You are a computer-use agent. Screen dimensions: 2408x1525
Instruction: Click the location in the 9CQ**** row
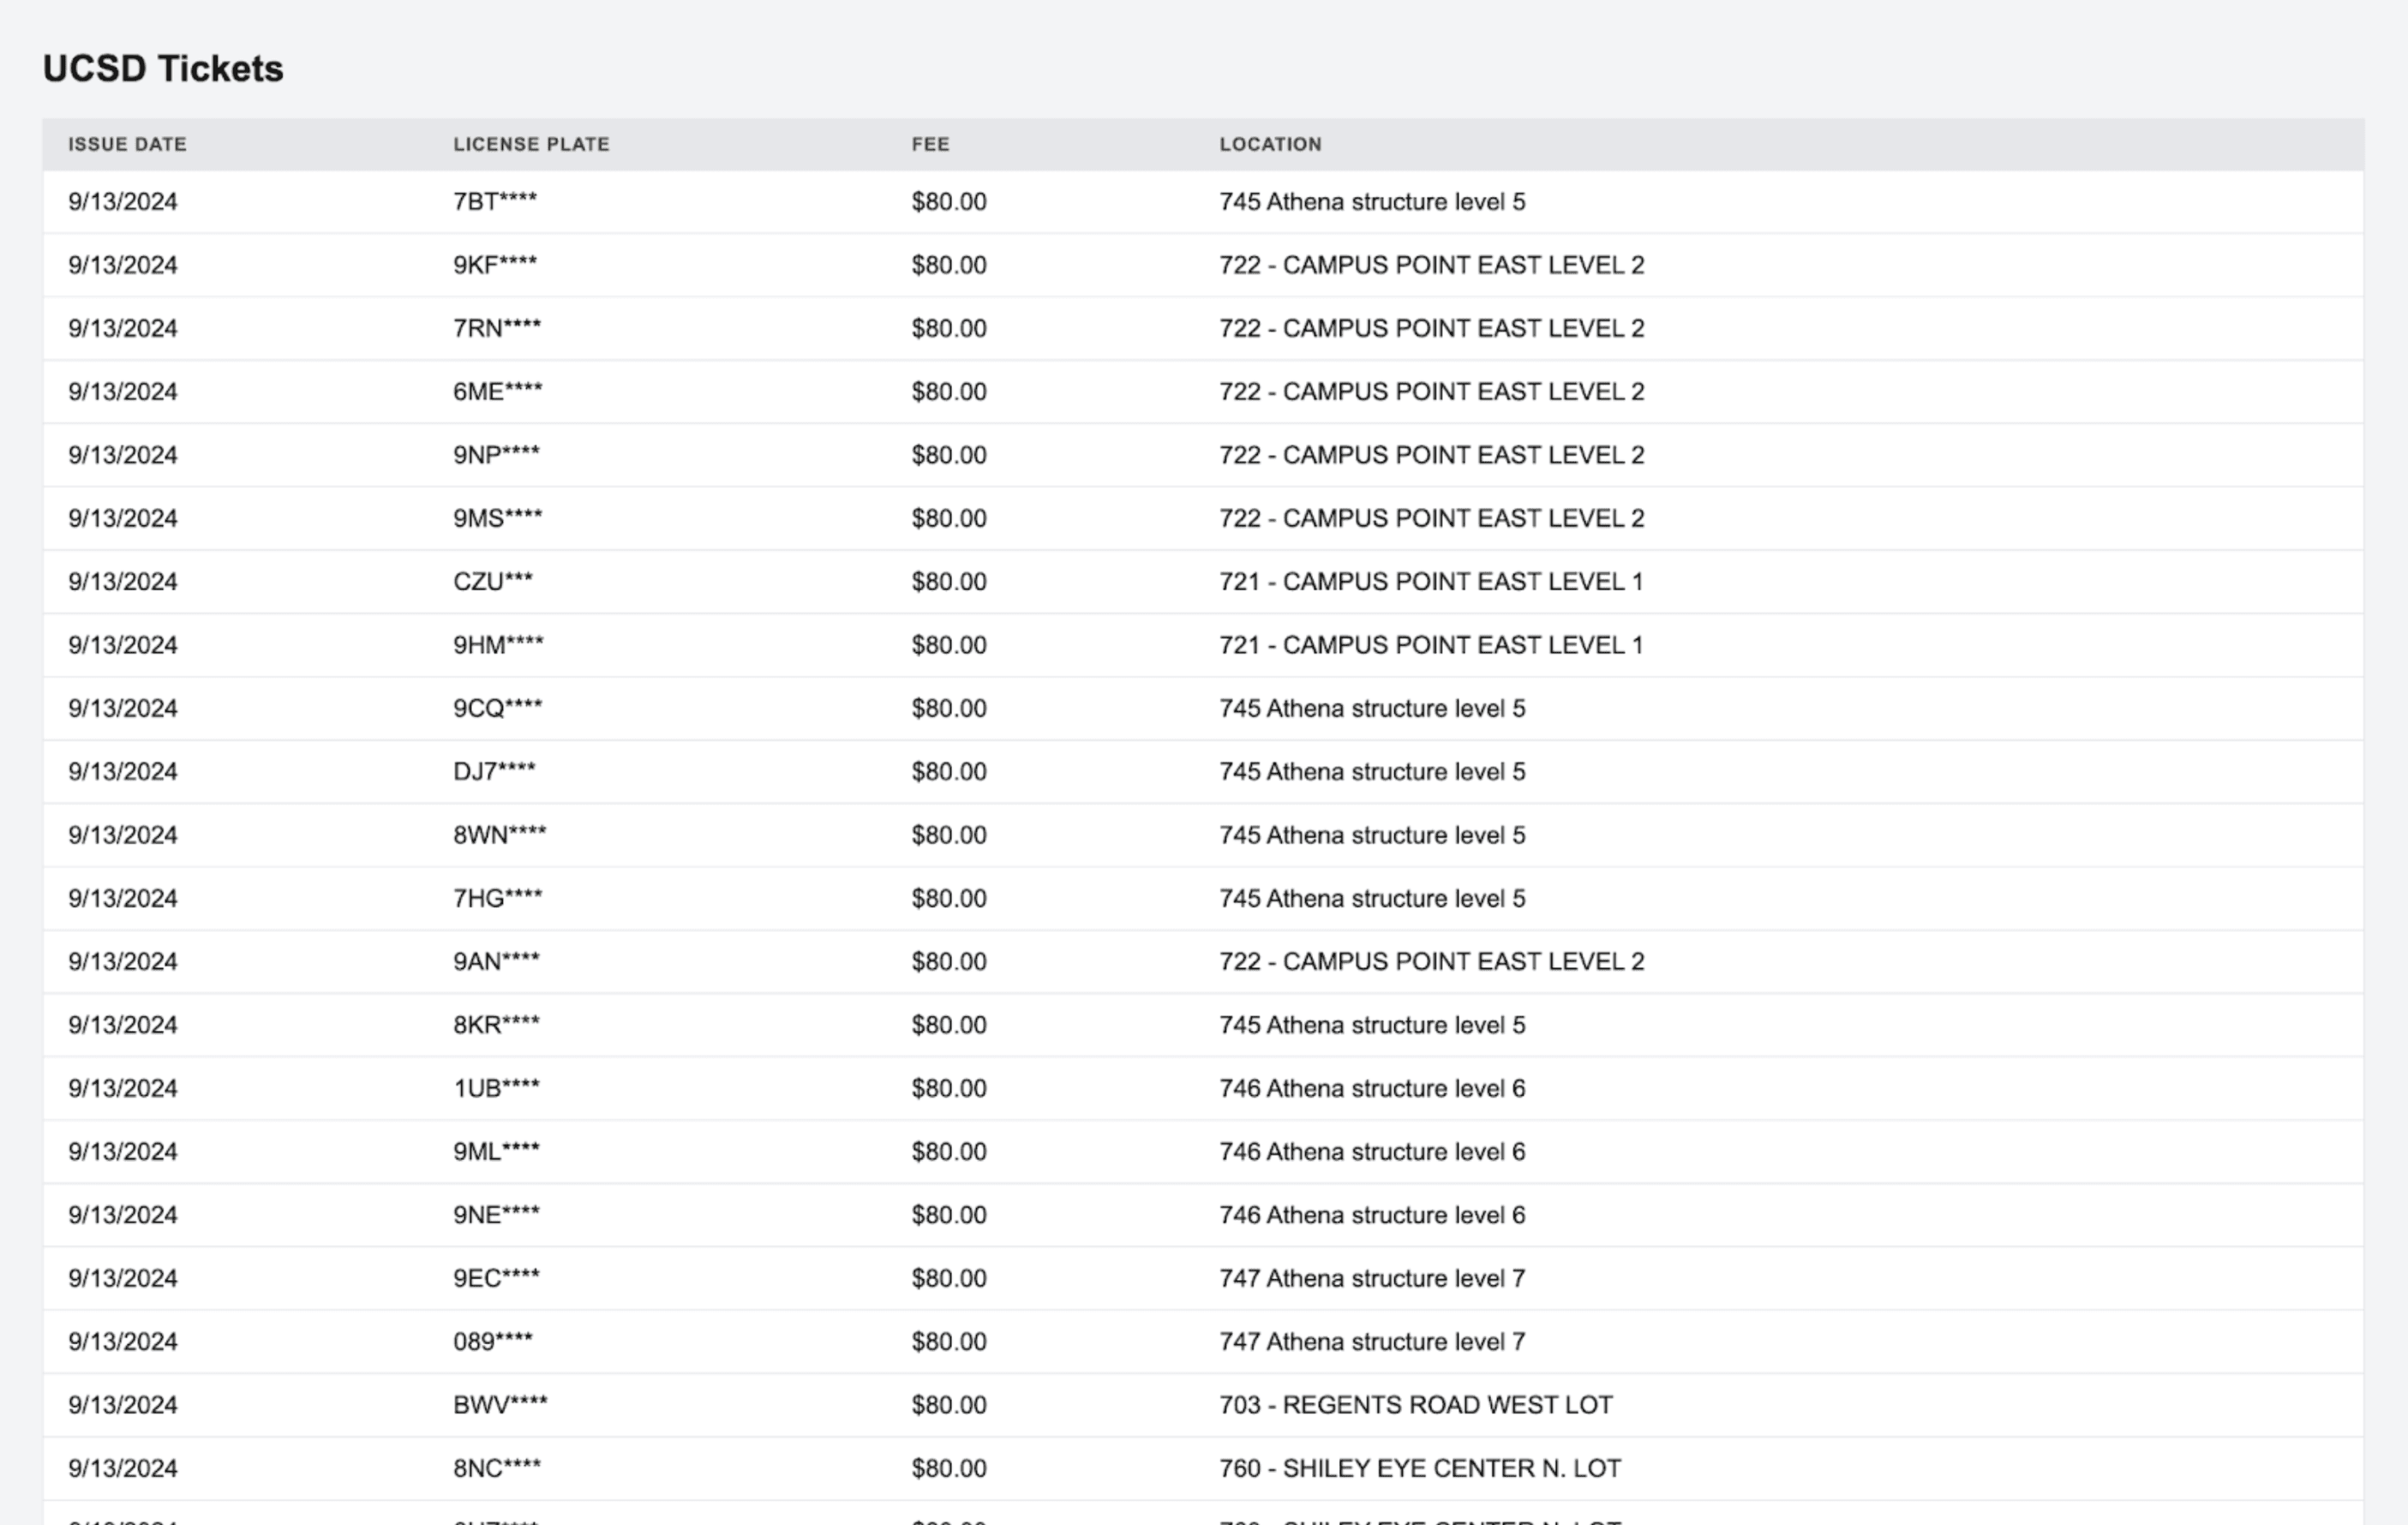click(x=1372, y=708)
